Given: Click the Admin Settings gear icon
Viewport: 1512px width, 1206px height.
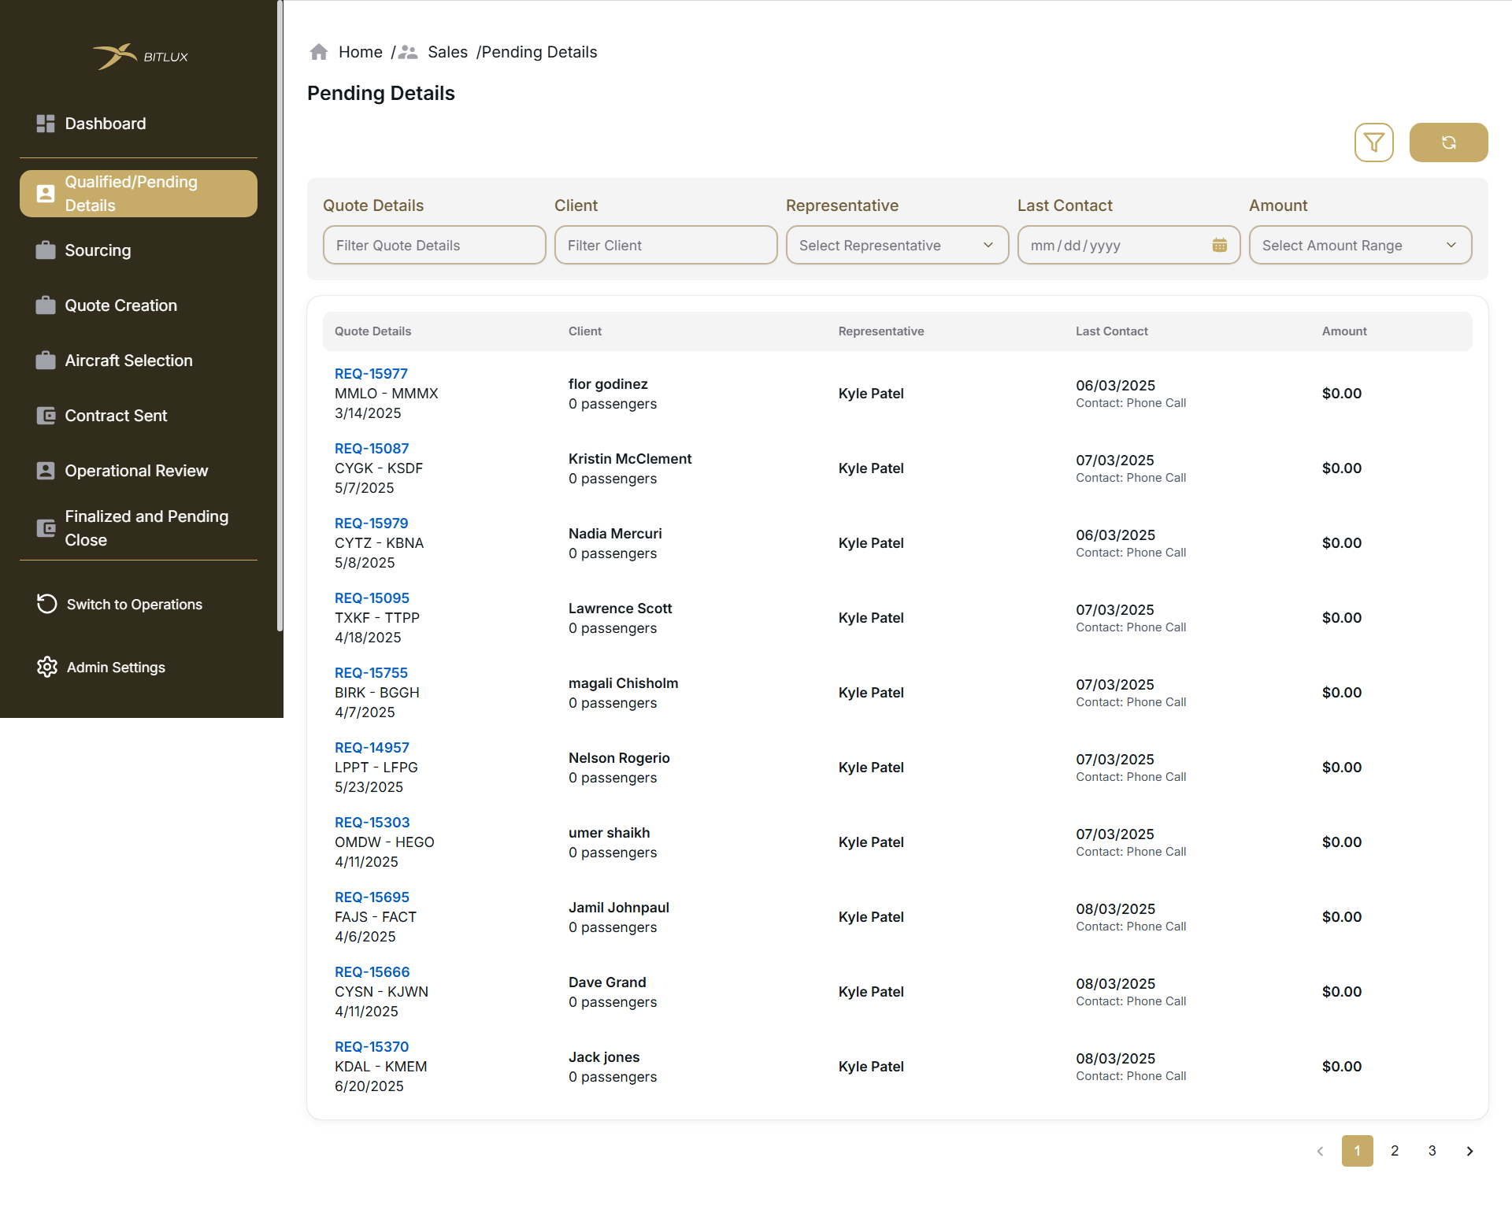Looking at the screenshot, I should [x=46, y=668].
